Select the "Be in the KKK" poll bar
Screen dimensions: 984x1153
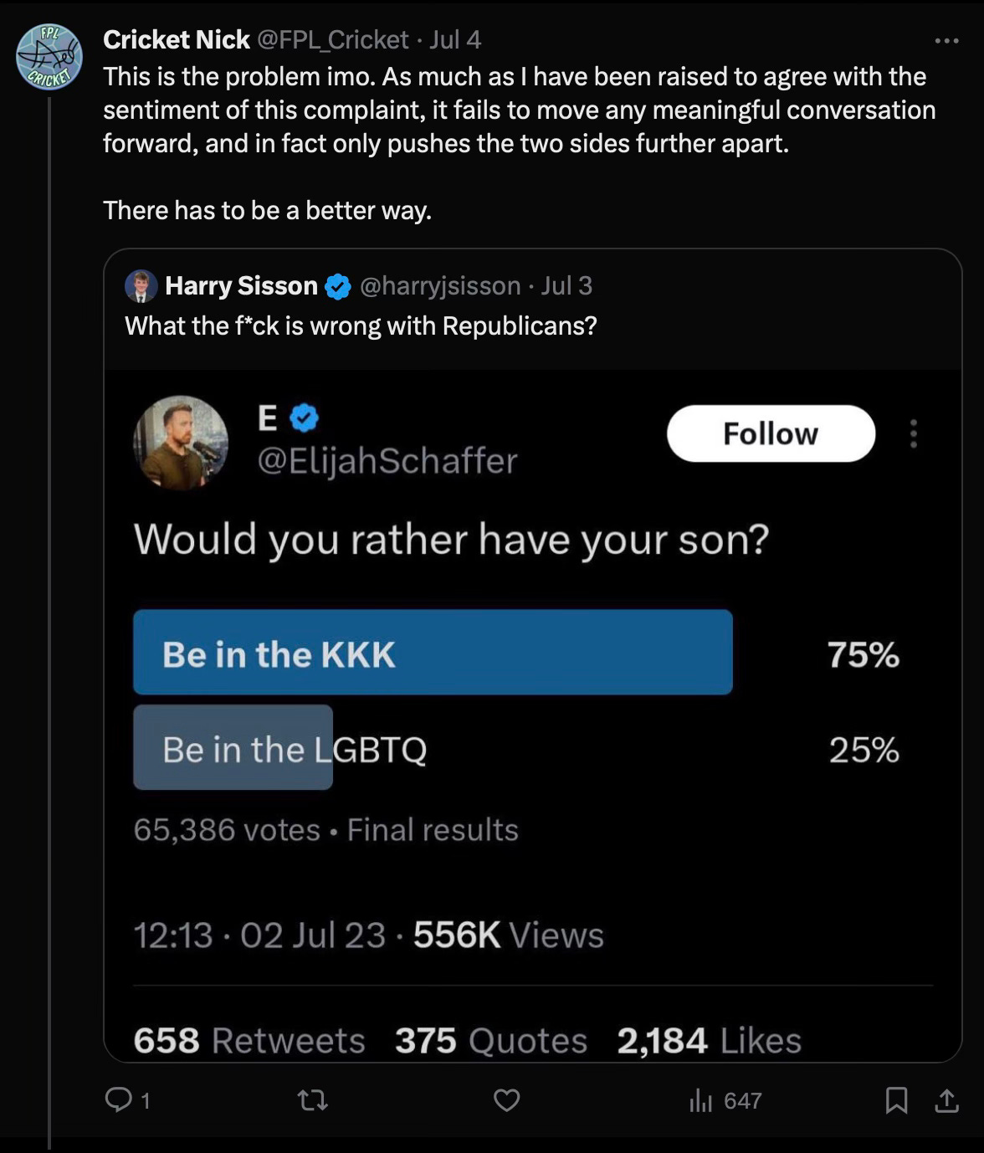click(x=433, y=653)
